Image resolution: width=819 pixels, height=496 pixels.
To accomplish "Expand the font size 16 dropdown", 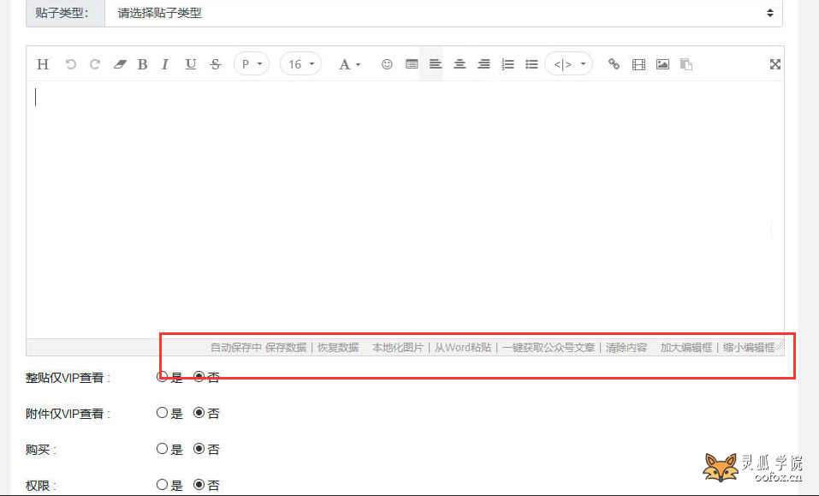I will coord(300,64).
